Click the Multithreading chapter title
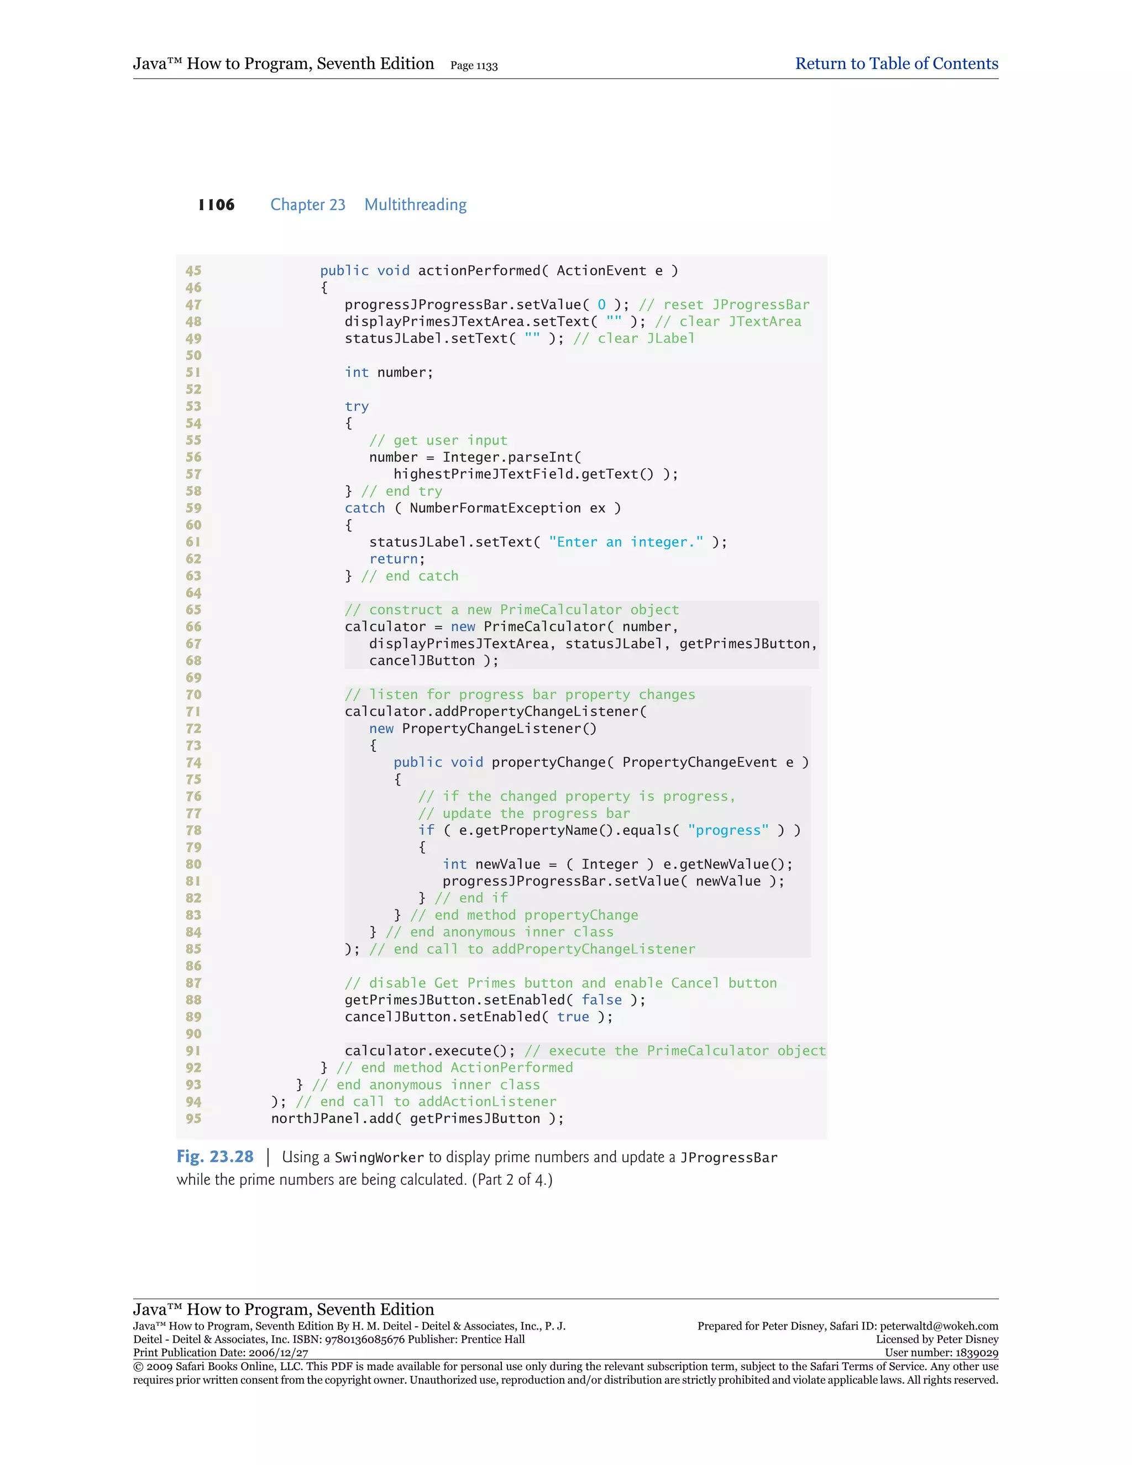This screenshot has height=1465, width=1132. [x=415, y=205]
